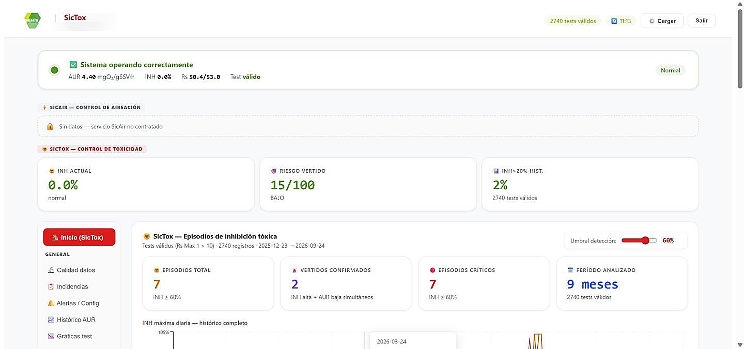Viewport: 744px width, 349px height.
Task: Click the biohazard icon beside INH ACTUAL
Action: [52, 171]
